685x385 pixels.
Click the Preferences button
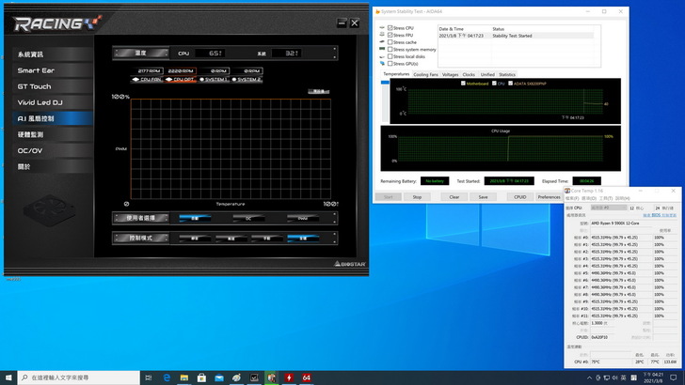pyautogui.click(x=549, y=197)
